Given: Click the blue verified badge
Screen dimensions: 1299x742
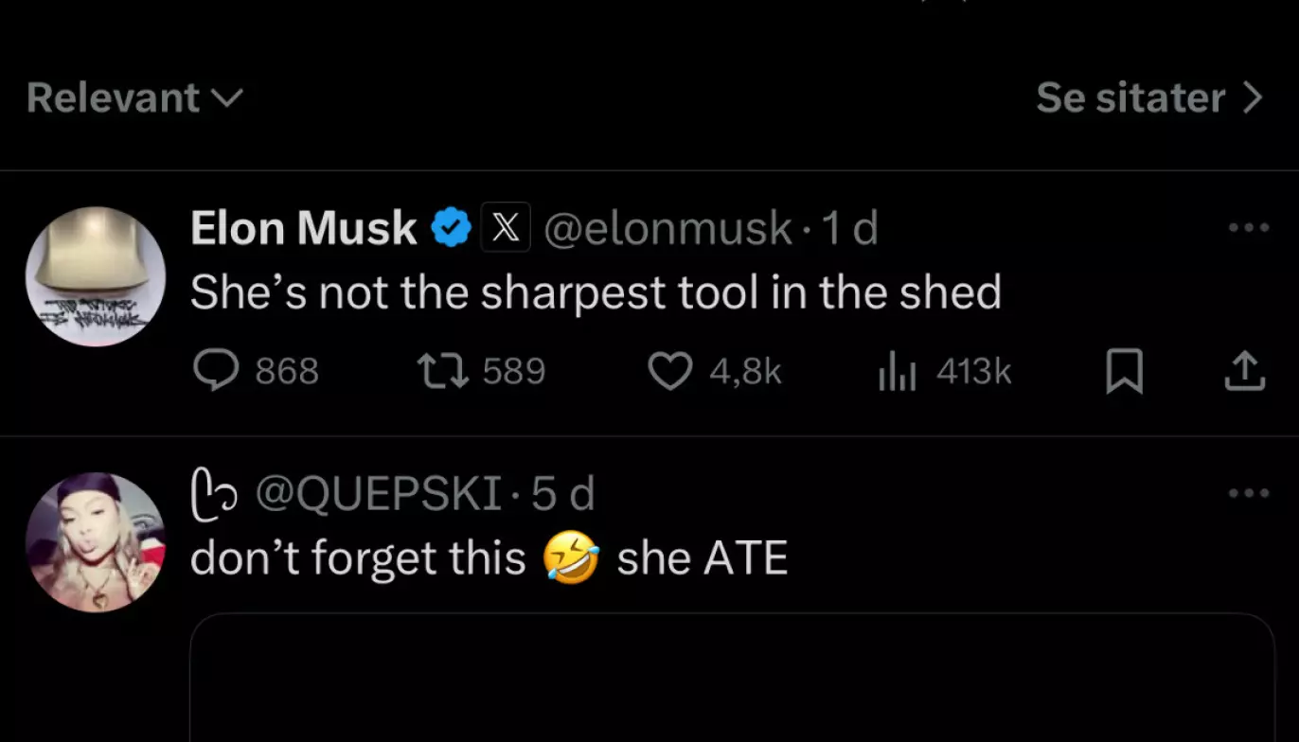Looking at the screenshot, I should pos(452,228).
